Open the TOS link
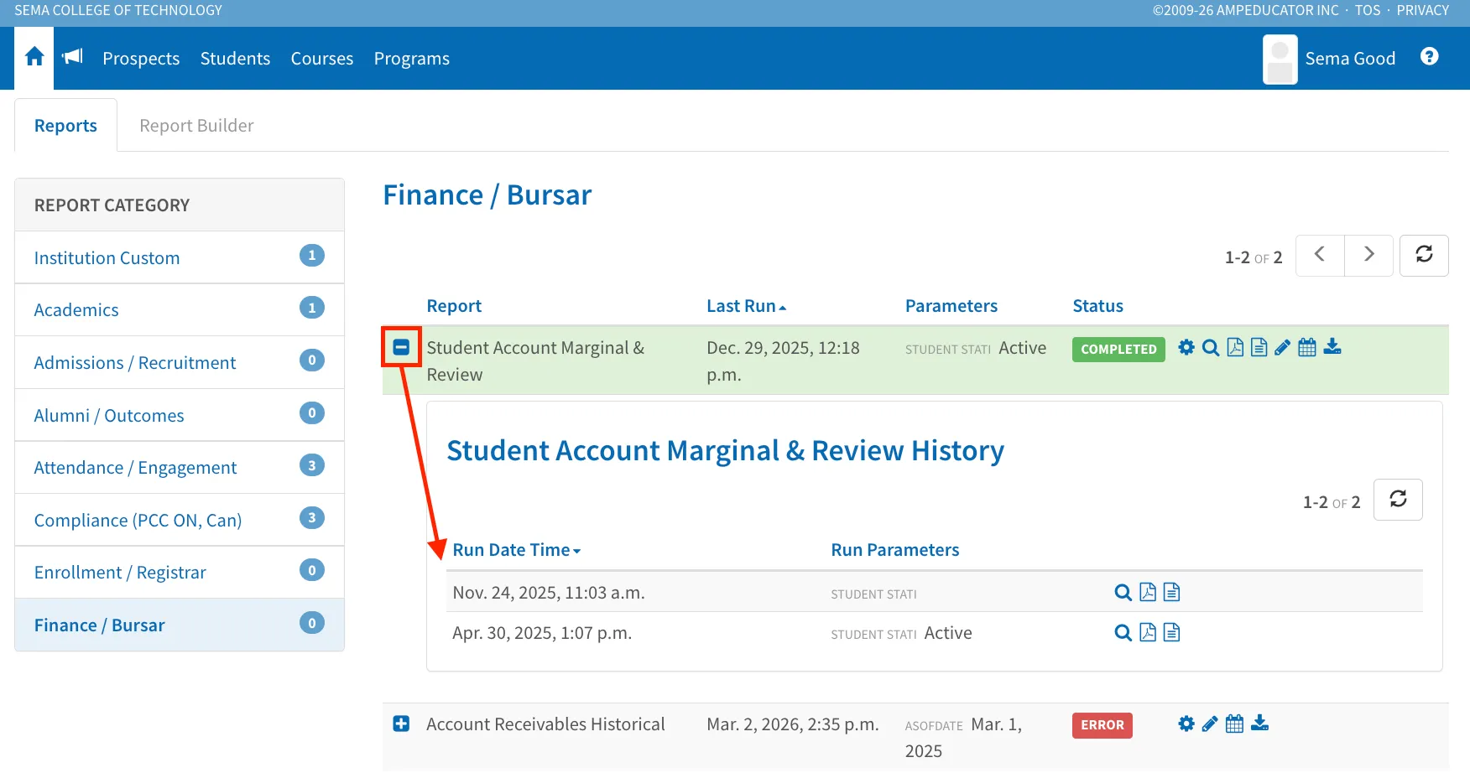1470x773 pixels. 1368,10
